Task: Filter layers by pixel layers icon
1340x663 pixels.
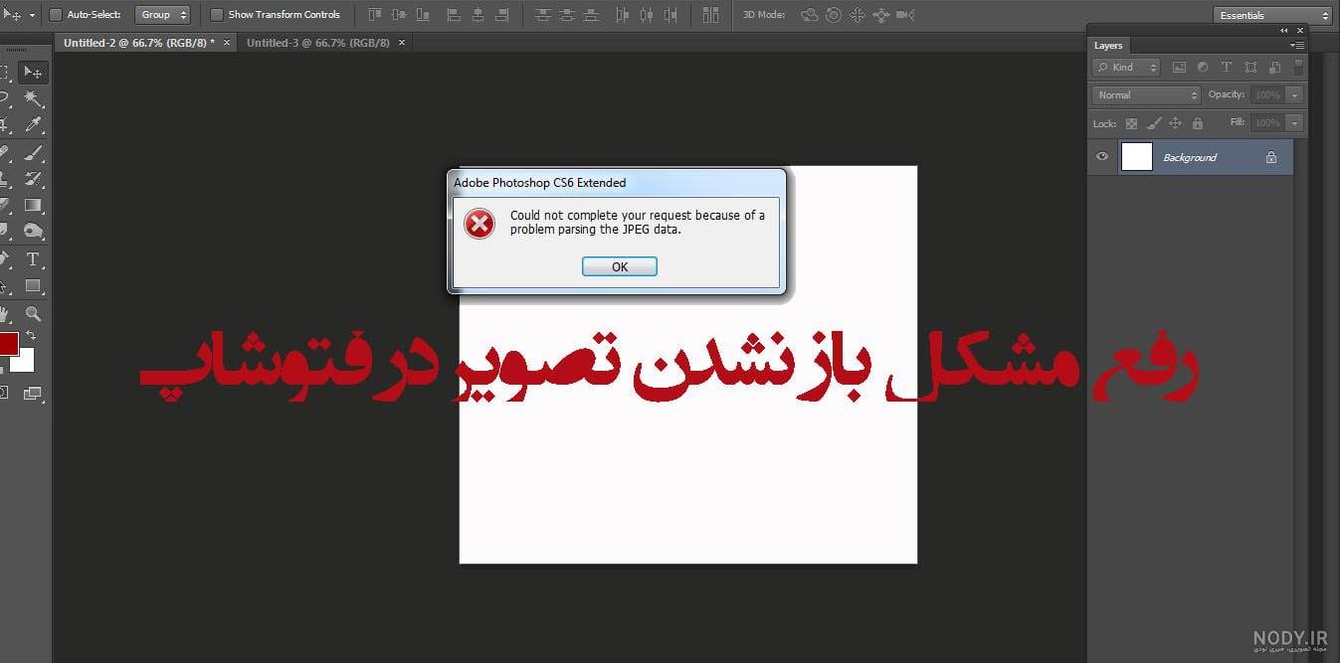Action: pos(1179,68)
